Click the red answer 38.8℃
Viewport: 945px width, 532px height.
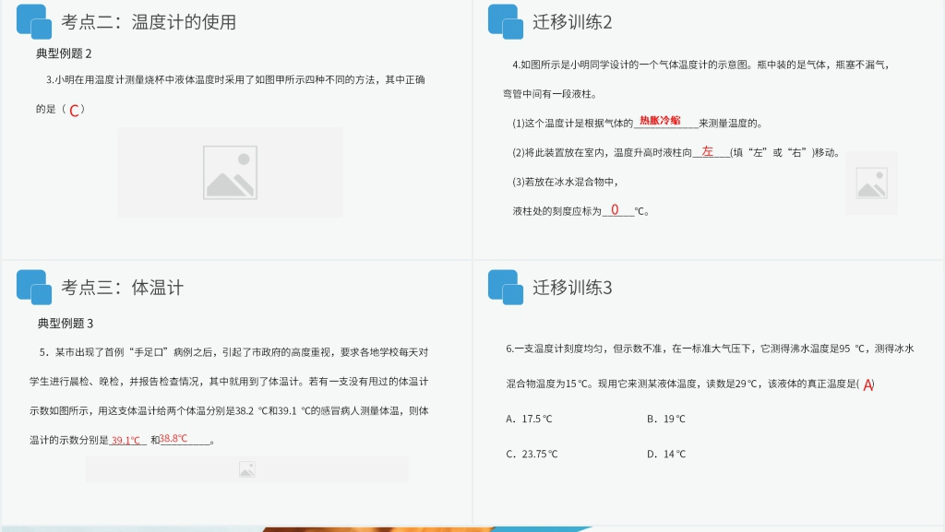(173, 438)
